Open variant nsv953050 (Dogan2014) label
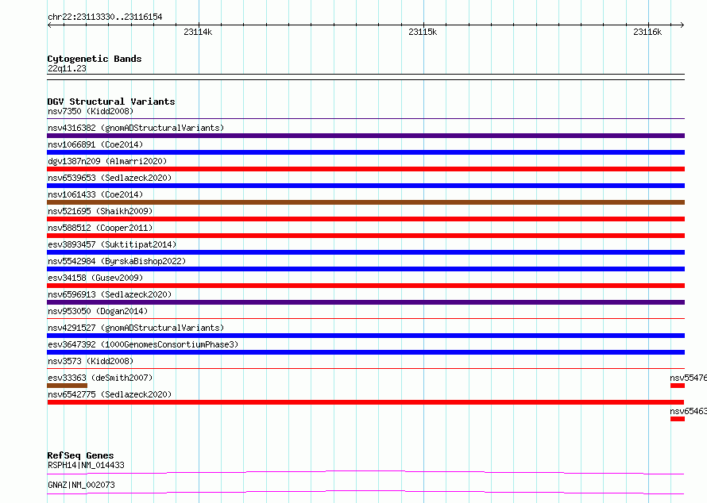 [x=98, y=311]
